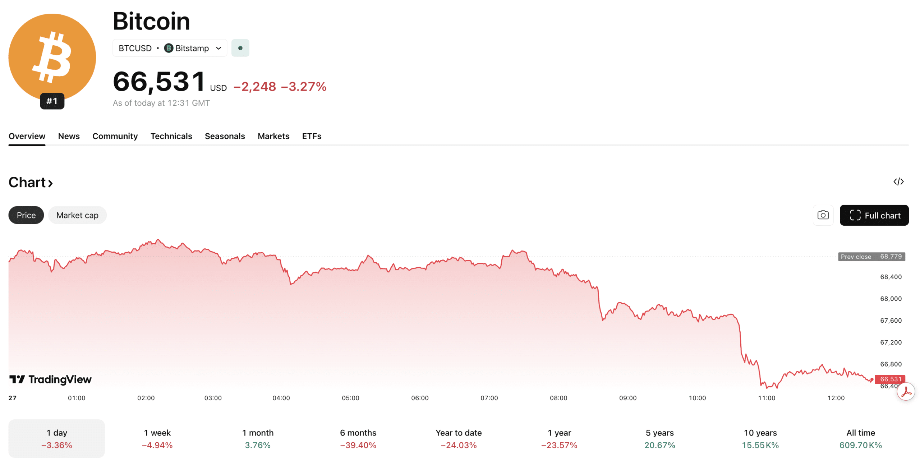Open the ETFs tab
Viewport: 920px width, 465px height.
point(311,136)
